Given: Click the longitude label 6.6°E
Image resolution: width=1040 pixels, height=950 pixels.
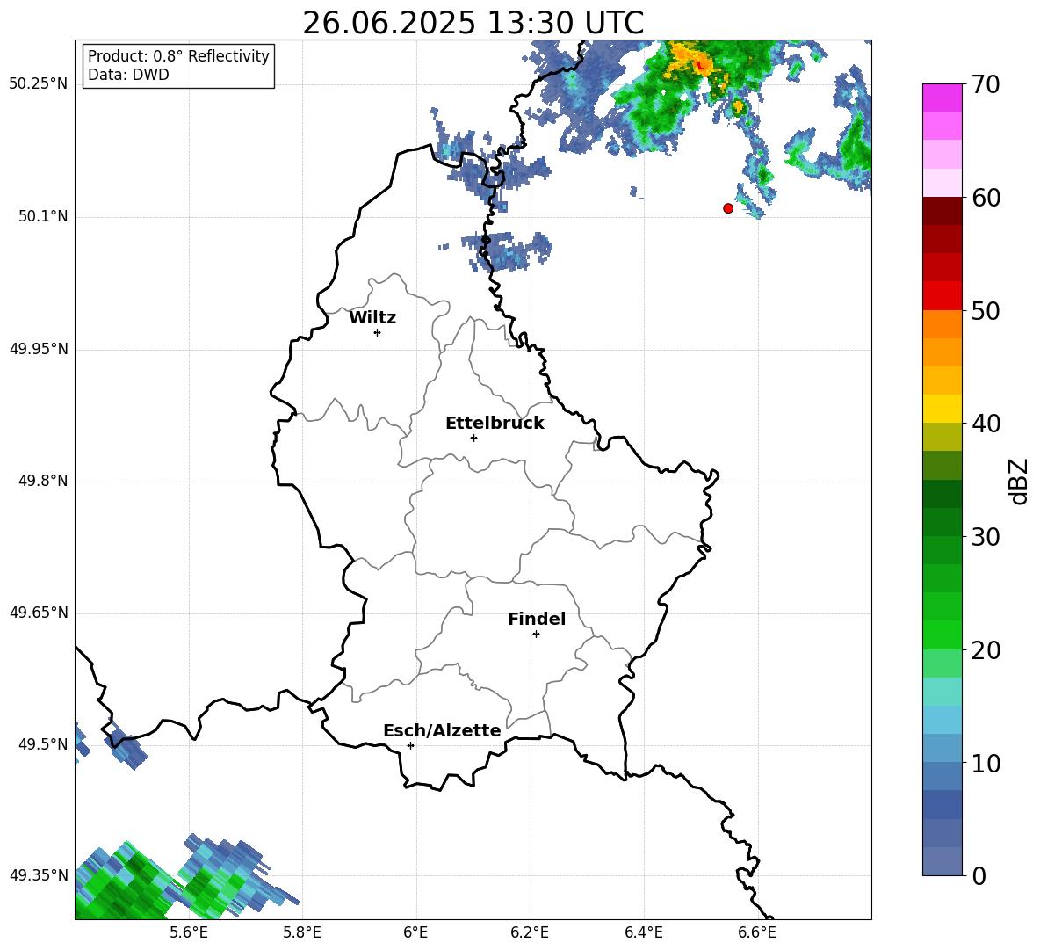Looking at the screenshot, I should [757, 932].
